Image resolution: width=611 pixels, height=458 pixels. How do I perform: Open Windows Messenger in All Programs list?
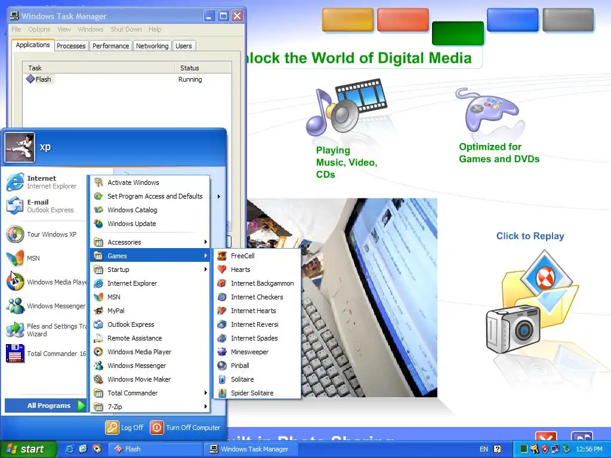tap(150, 366)
